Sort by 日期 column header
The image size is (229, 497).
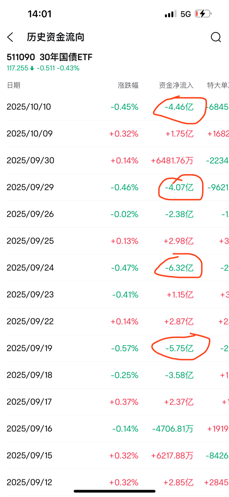point(13,86)
